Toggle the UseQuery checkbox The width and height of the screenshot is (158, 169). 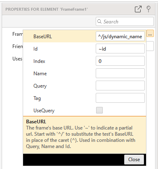99,110
